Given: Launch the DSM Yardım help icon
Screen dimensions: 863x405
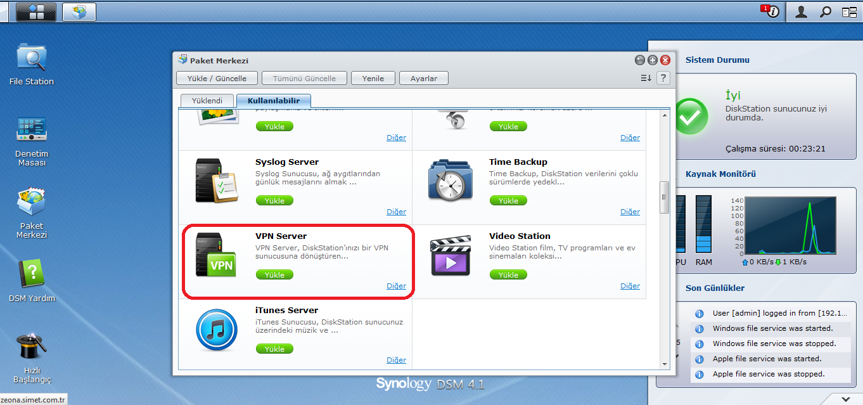Looking at the screenshot, I should click(x=31, y=274).
